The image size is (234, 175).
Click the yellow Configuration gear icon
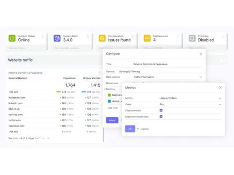point(102,38)
